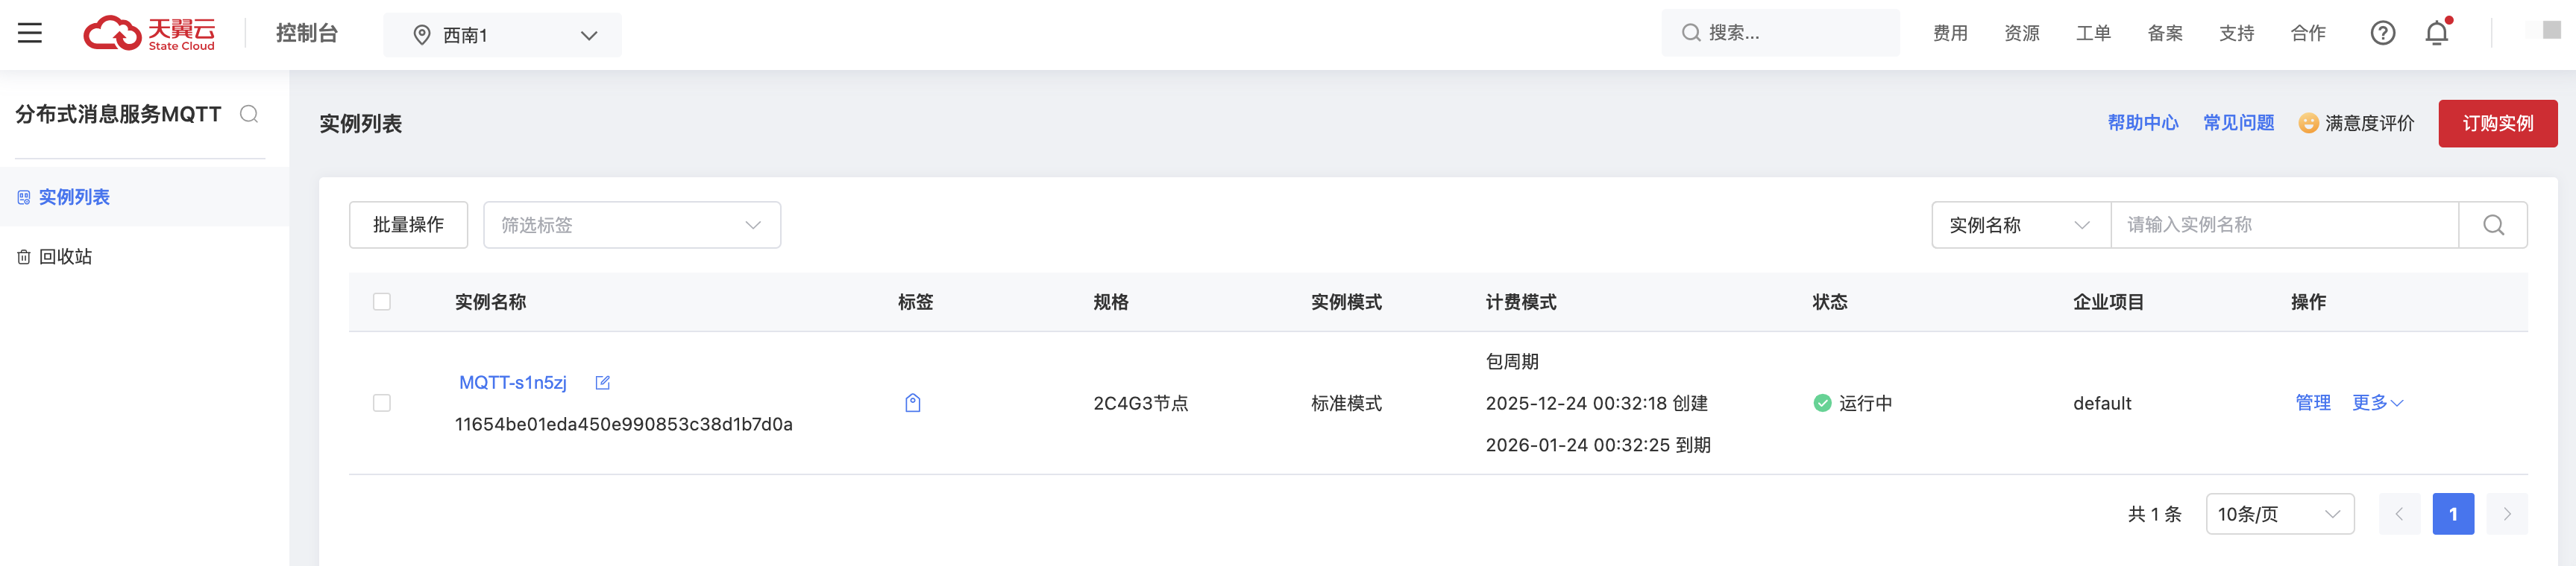
Task: Click the search magnifier beside 分布式消息服务MQTT
Action: pos(249,112)
